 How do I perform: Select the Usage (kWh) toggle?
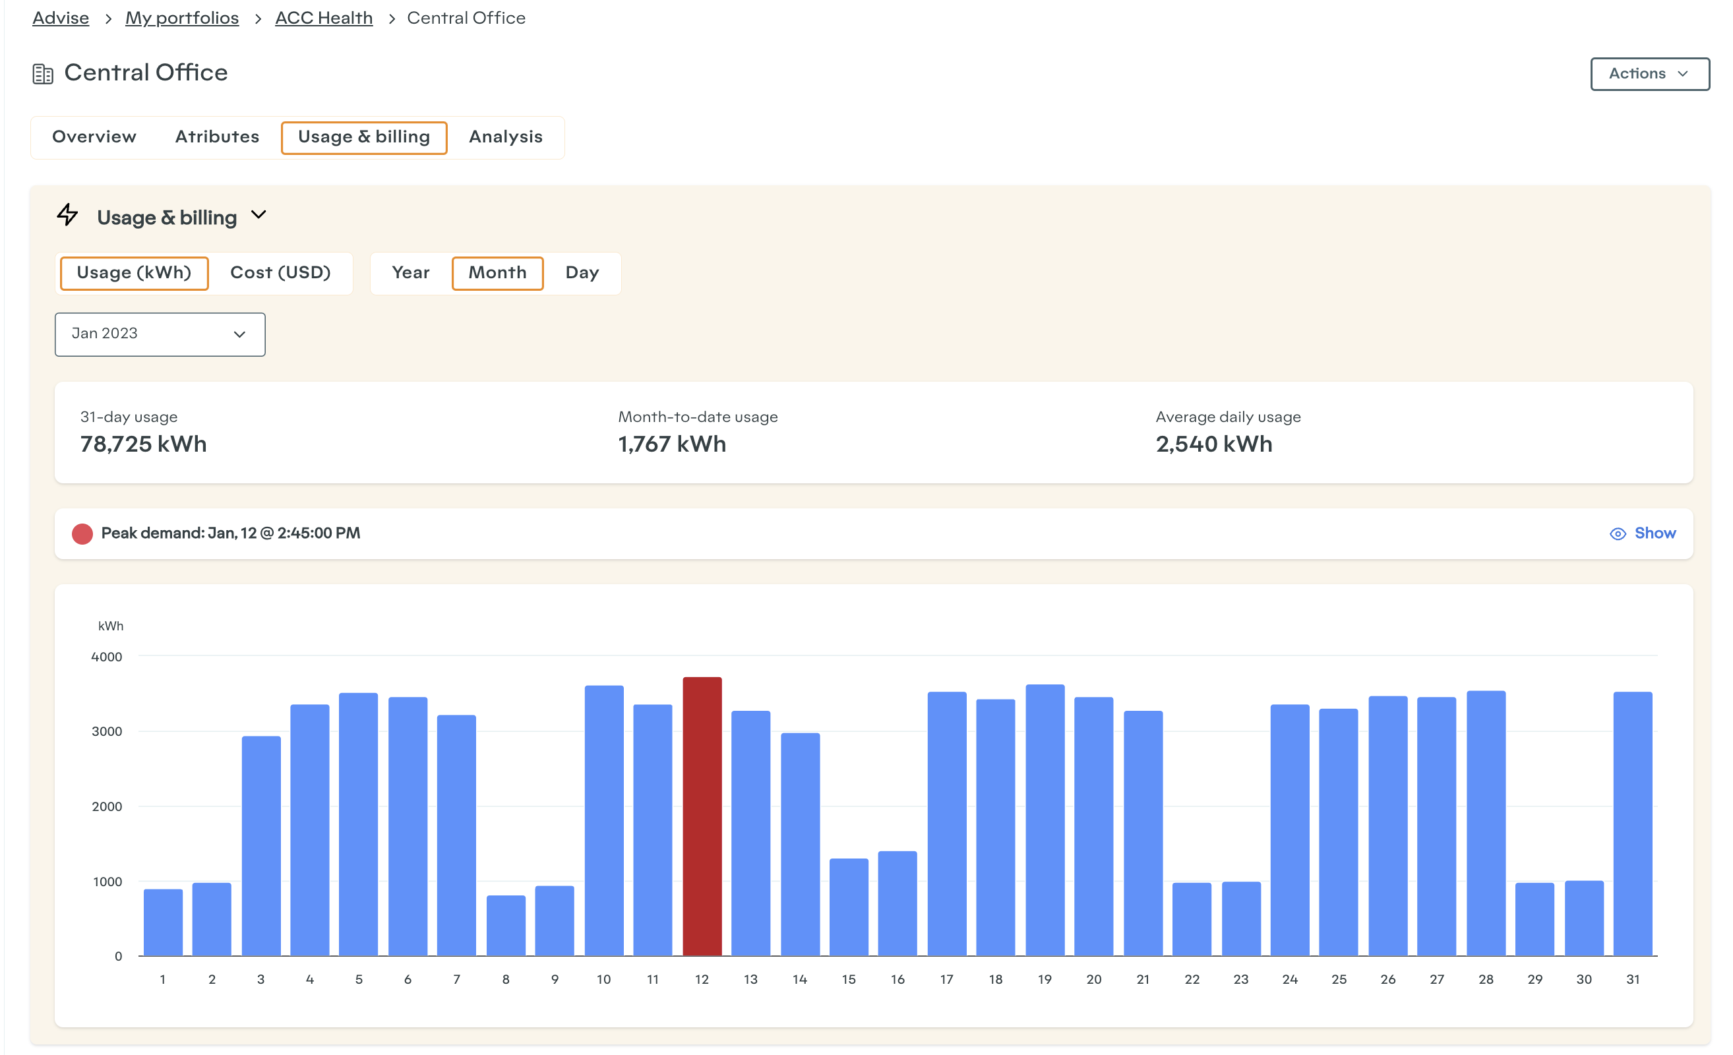(x=135, y=273)
